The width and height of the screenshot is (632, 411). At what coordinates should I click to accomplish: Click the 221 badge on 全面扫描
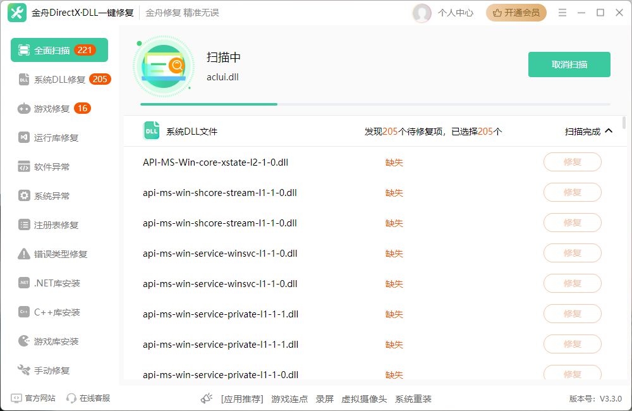(x=84, y=50)
